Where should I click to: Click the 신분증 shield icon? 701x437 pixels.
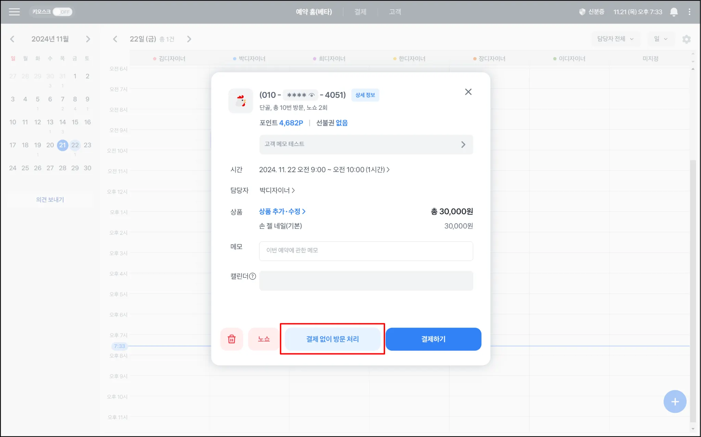(x=582, y=12)
